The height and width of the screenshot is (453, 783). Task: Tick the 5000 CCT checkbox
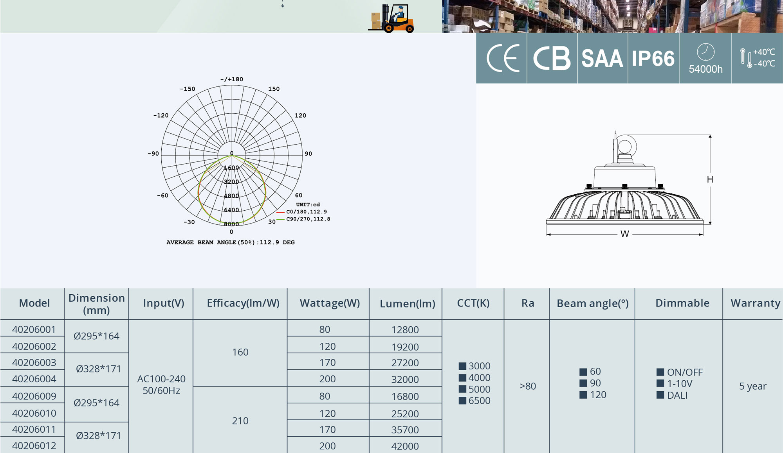(462, 389)
